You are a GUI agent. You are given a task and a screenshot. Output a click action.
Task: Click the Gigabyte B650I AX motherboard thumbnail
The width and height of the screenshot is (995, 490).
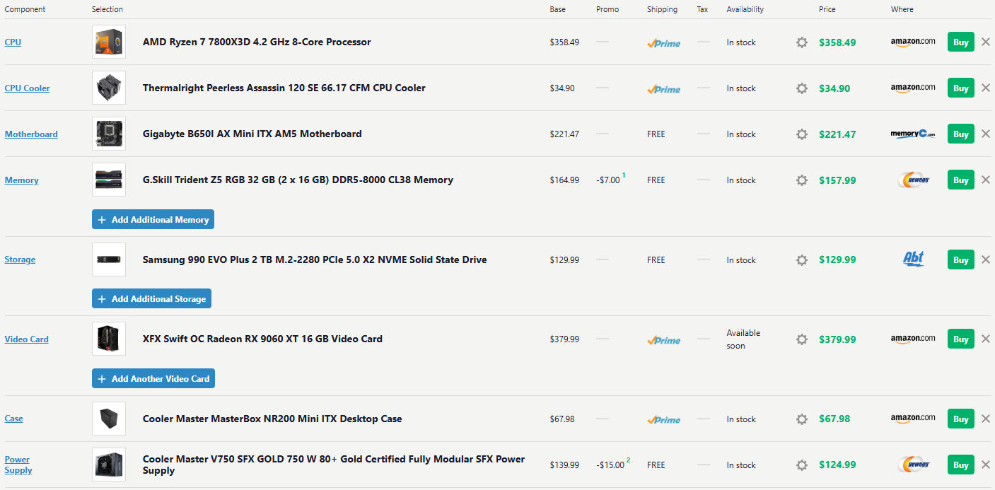(109, 134)
